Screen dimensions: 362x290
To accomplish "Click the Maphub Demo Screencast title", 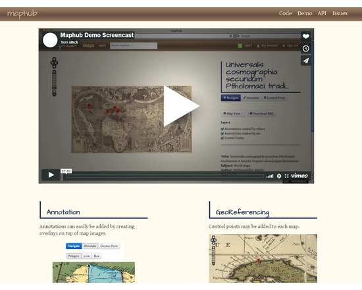I will (x=97, y=35).
